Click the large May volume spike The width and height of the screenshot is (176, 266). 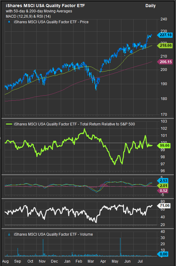[x=120, y=247]
